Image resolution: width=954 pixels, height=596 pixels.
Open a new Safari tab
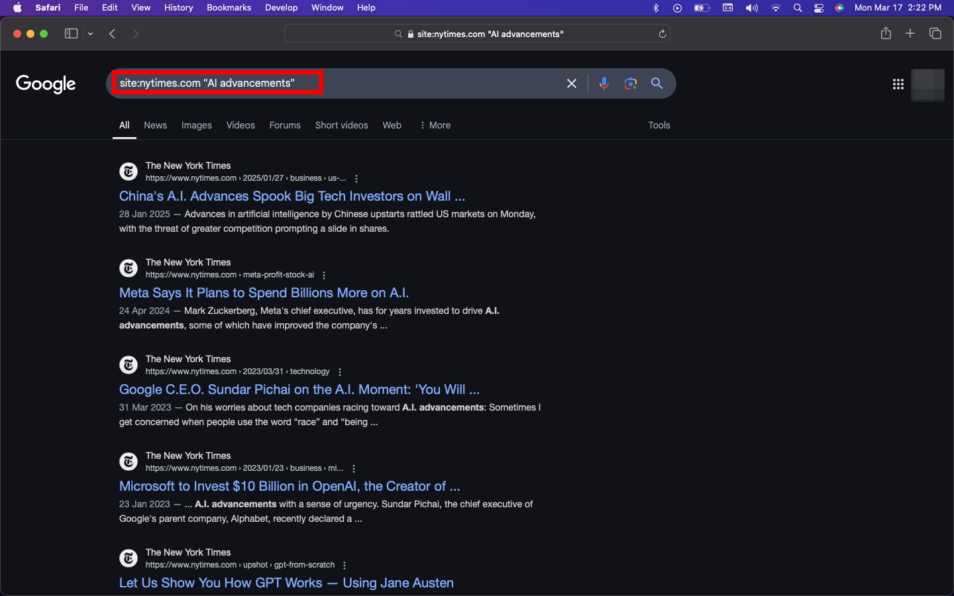(910, 33)
